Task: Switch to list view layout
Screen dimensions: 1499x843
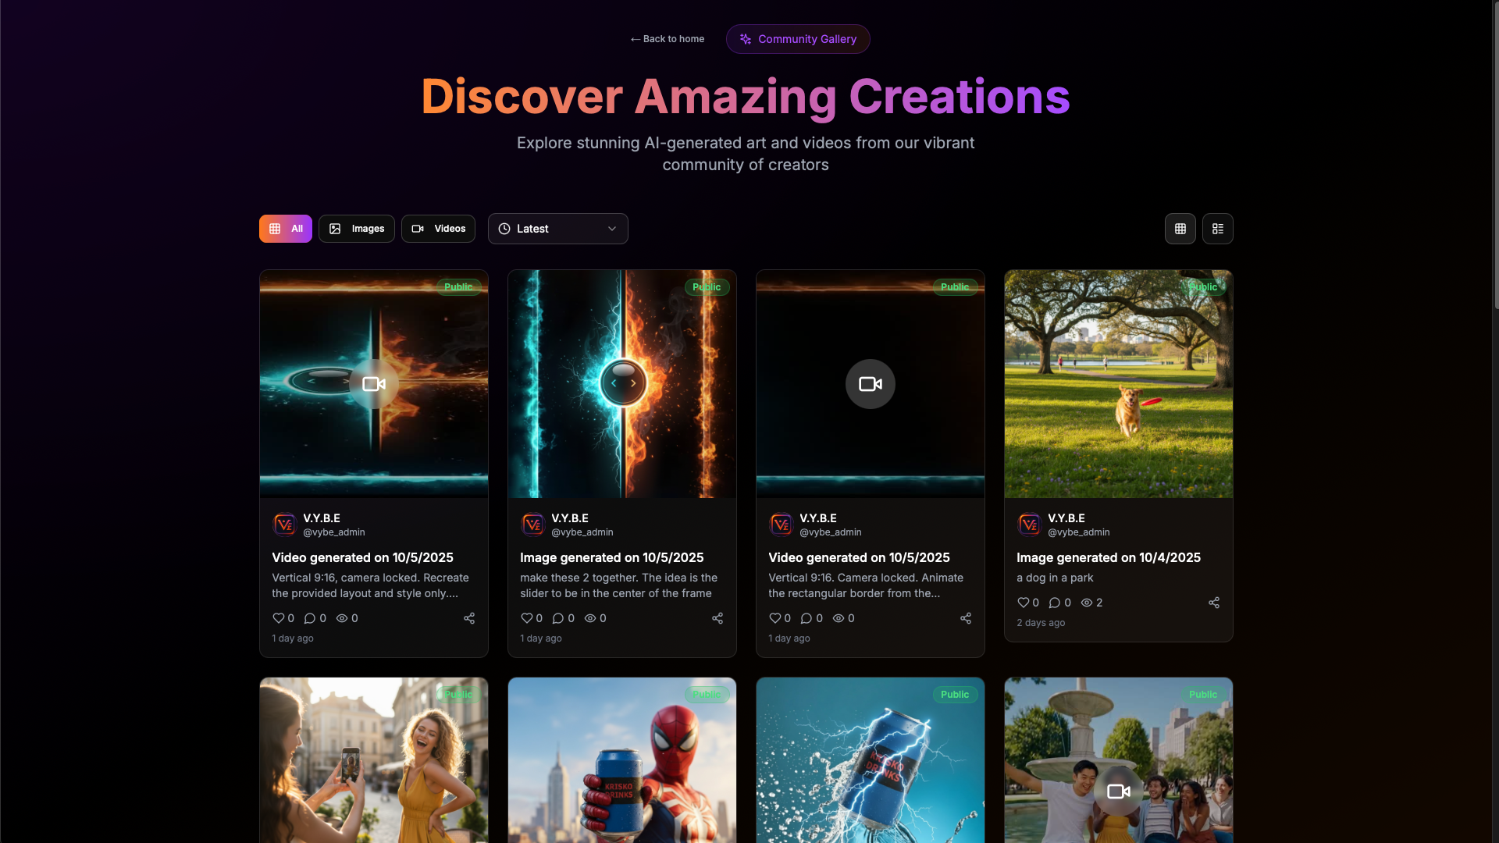Action: coord(1217,229)
